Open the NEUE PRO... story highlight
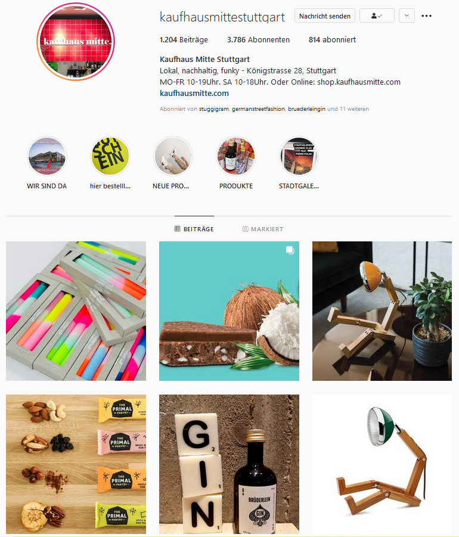The image size is (459, 537). coord(173,157)
